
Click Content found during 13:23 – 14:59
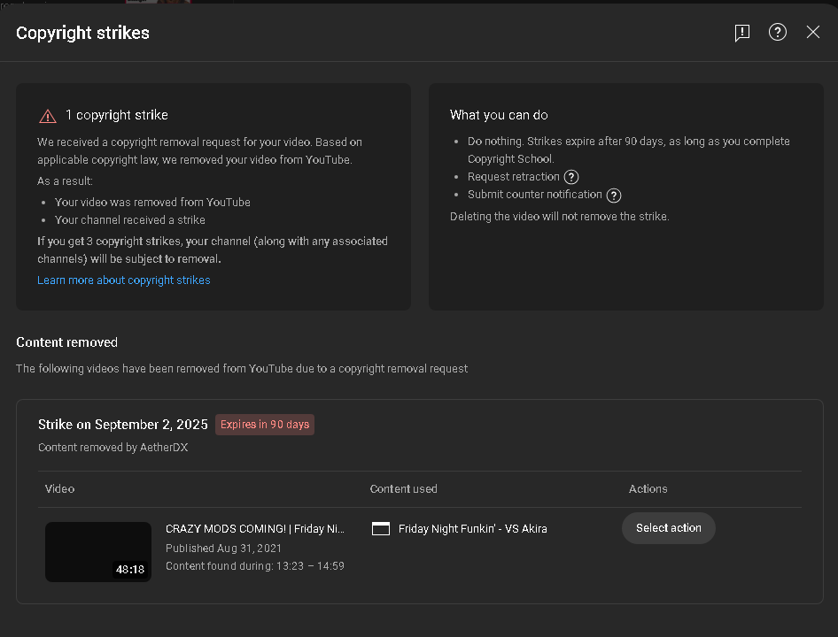coord(255,566)
